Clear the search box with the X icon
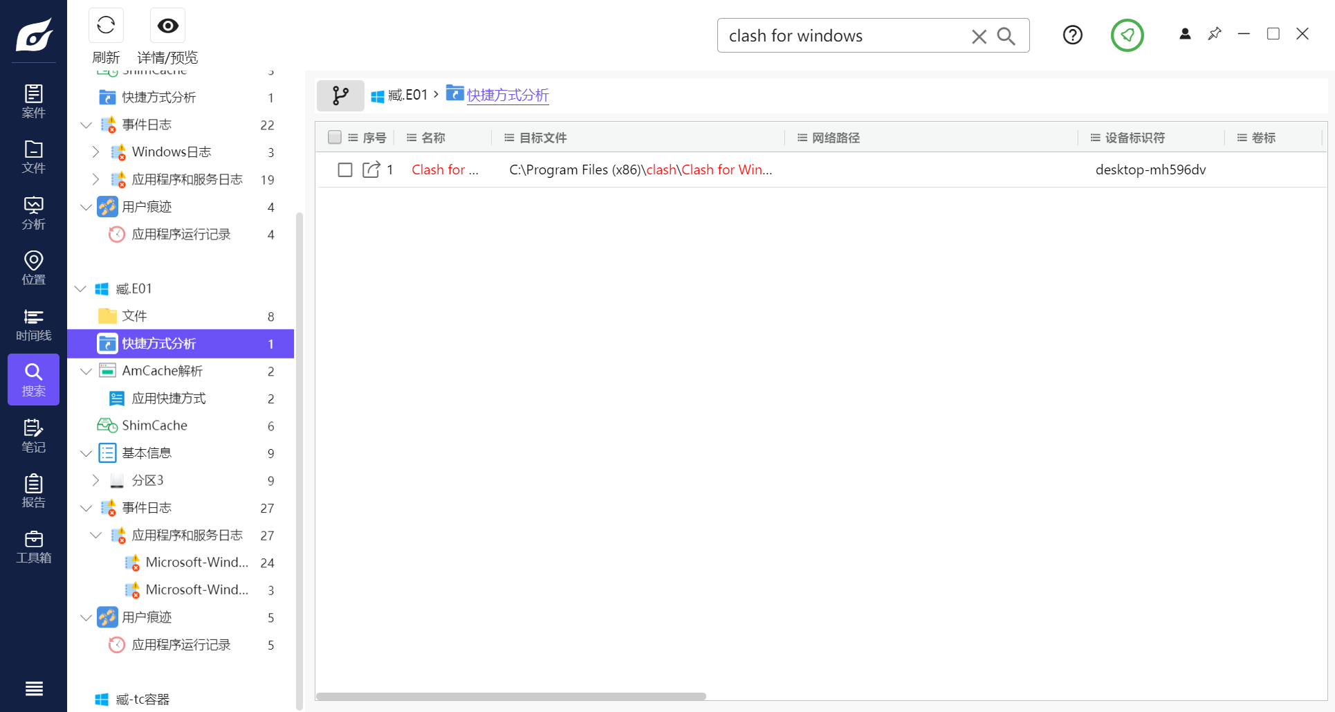 tap(979, 36)
